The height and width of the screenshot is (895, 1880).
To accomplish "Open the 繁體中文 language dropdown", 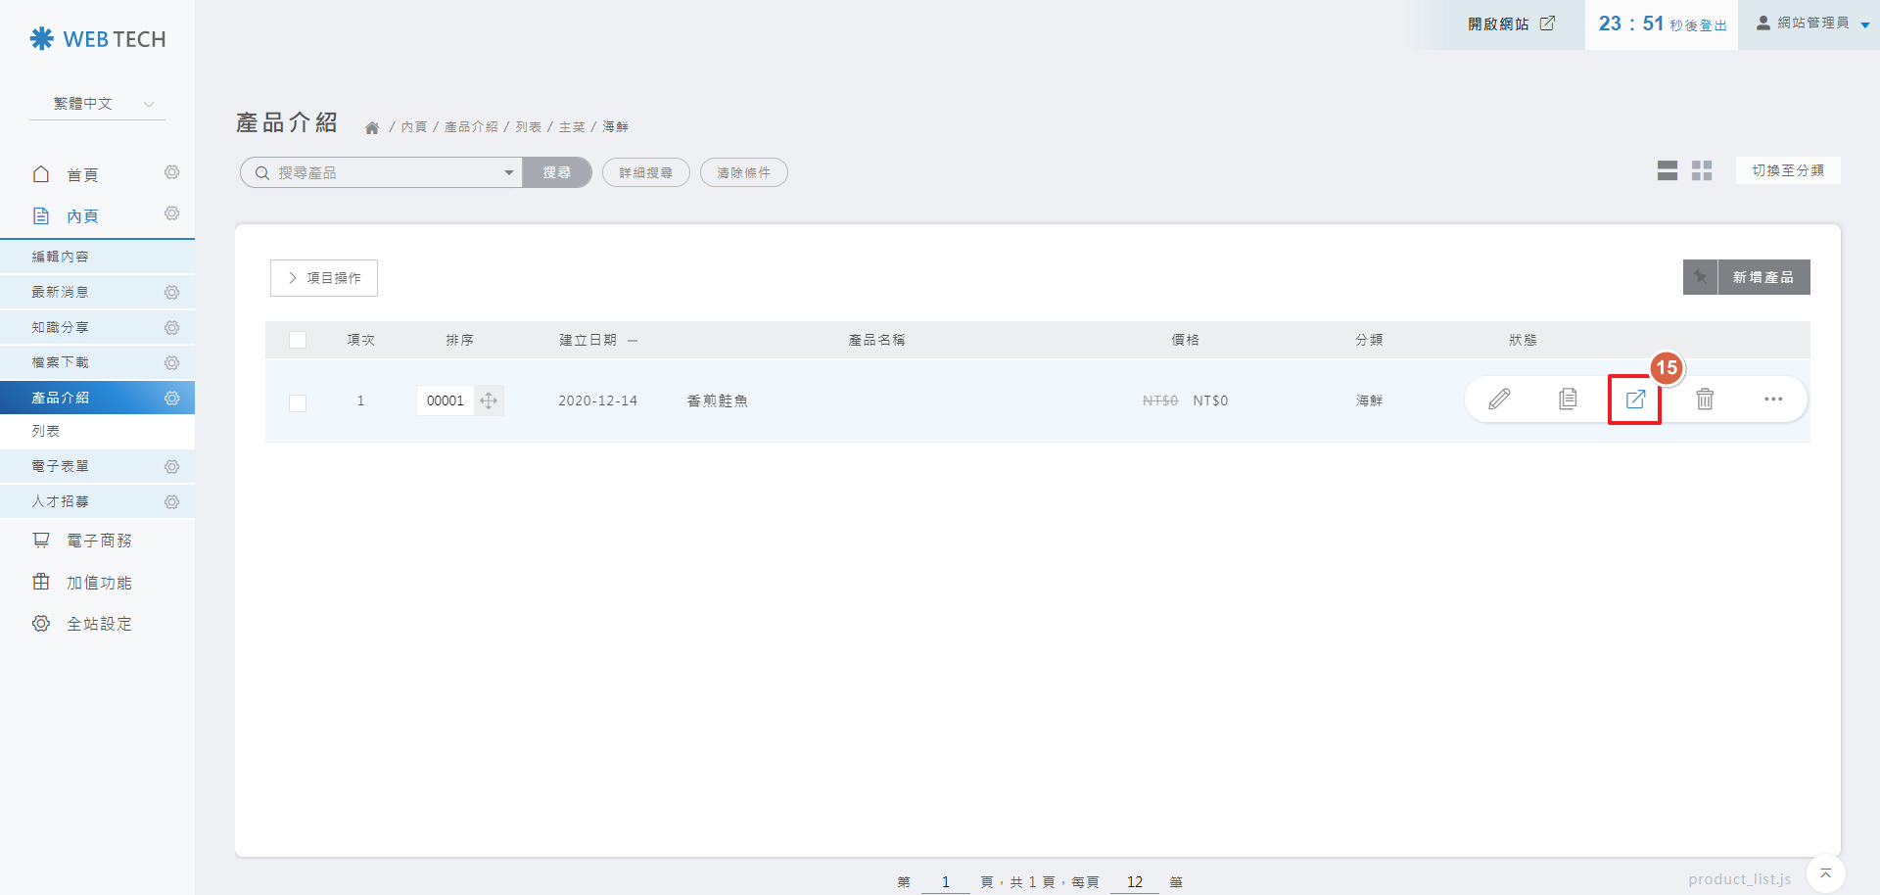I will tap(98, 104).
